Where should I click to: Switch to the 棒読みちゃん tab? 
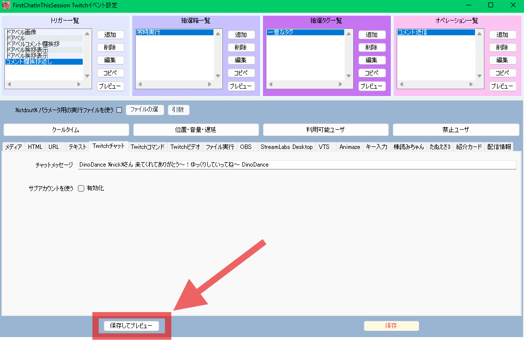click(x=408, y=146)
